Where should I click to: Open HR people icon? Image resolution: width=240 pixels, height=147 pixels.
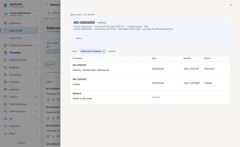pyautogui.click(x=5, y=119)
